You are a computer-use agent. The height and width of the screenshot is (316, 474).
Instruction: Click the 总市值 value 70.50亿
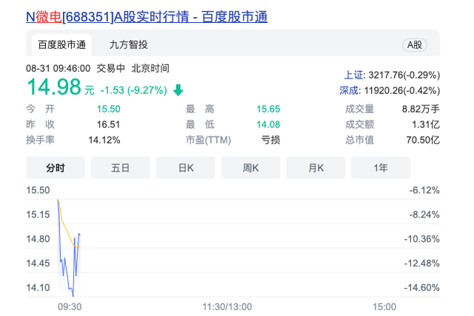[423, 140]
